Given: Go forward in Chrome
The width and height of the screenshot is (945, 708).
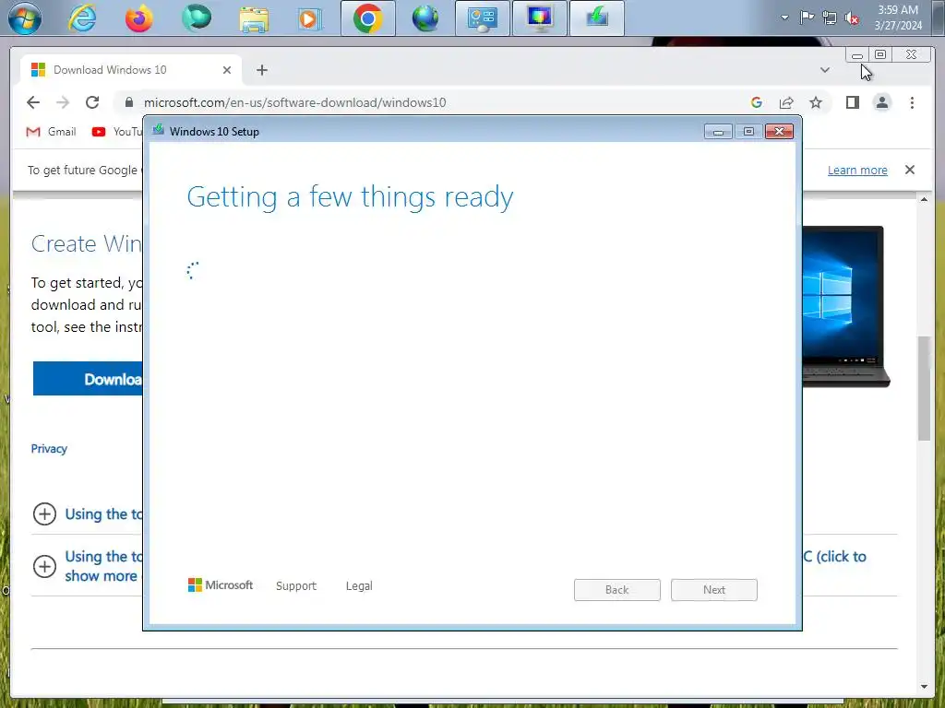Looking at the screenshot, I should tap(63, 102).
